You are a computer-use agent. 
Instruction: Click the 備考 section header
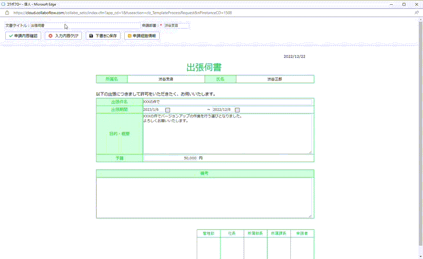(205, 173)
